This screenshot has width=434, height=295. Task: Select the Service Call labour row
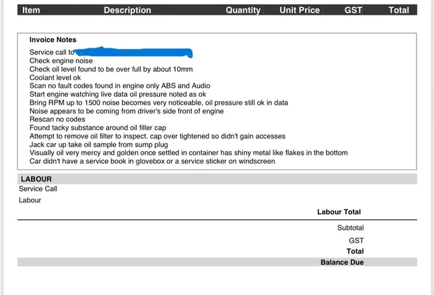38,189
